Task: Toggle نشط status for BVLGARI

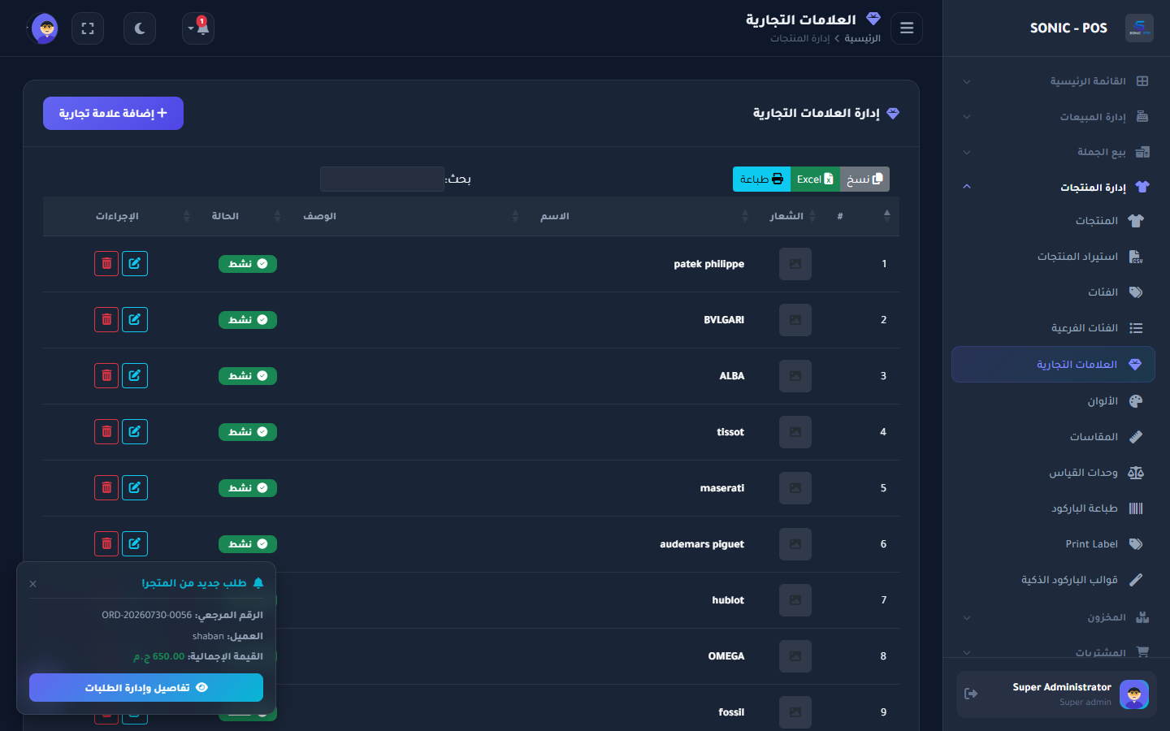Action: pos(248,320)
